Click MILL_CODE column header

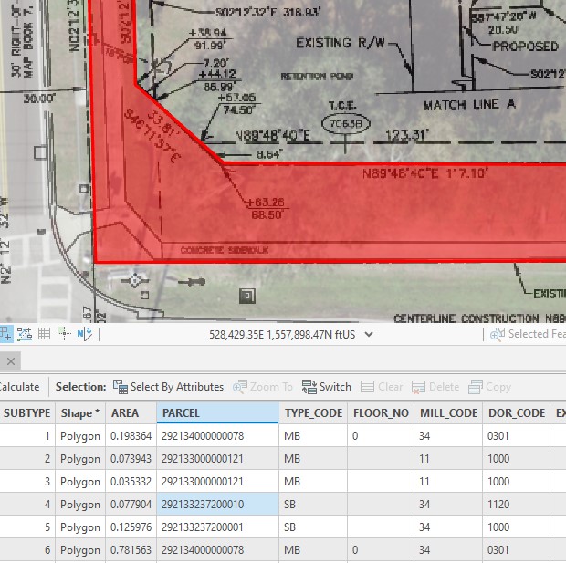coord(448,413)
